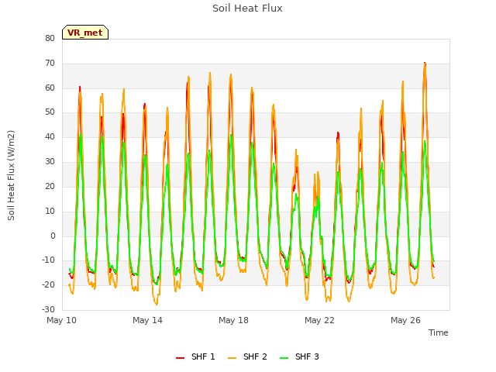Screen dimensions: 496x372
Task: Click the 80 y-axis tick label
Action: (x=50, y=38)
